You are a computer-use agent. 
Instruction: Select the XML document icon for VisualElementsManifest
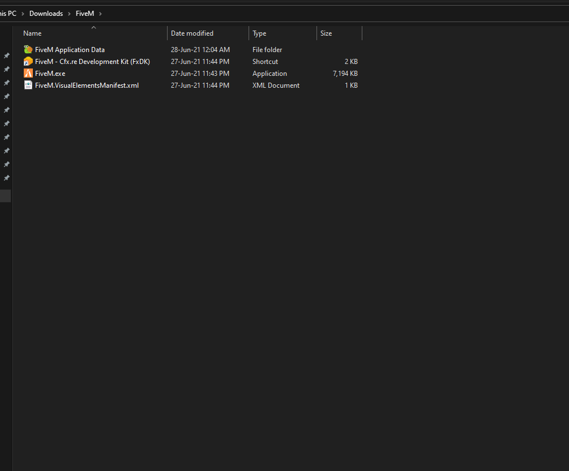click(28, 85)
